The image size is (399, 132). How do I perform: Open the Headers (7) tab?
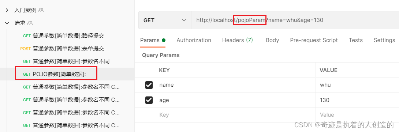[238, 40]
